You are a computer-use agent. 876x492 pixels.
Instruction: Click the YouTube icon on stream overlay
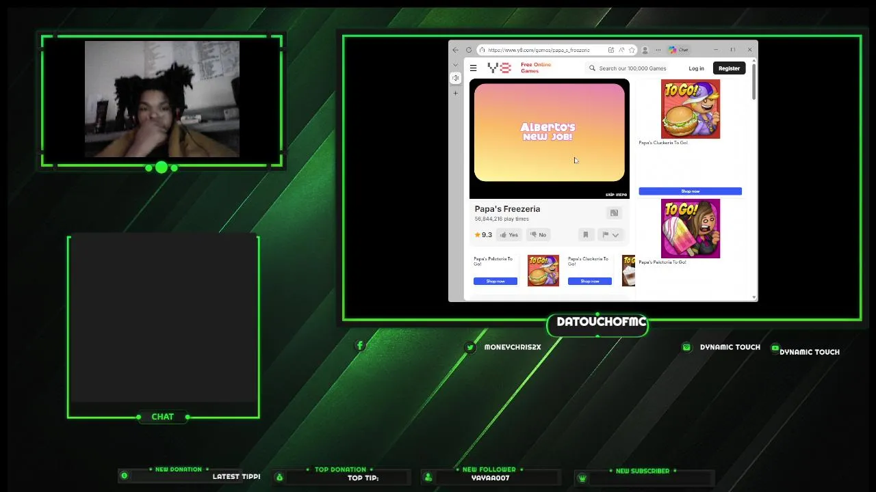pos(775,348)
